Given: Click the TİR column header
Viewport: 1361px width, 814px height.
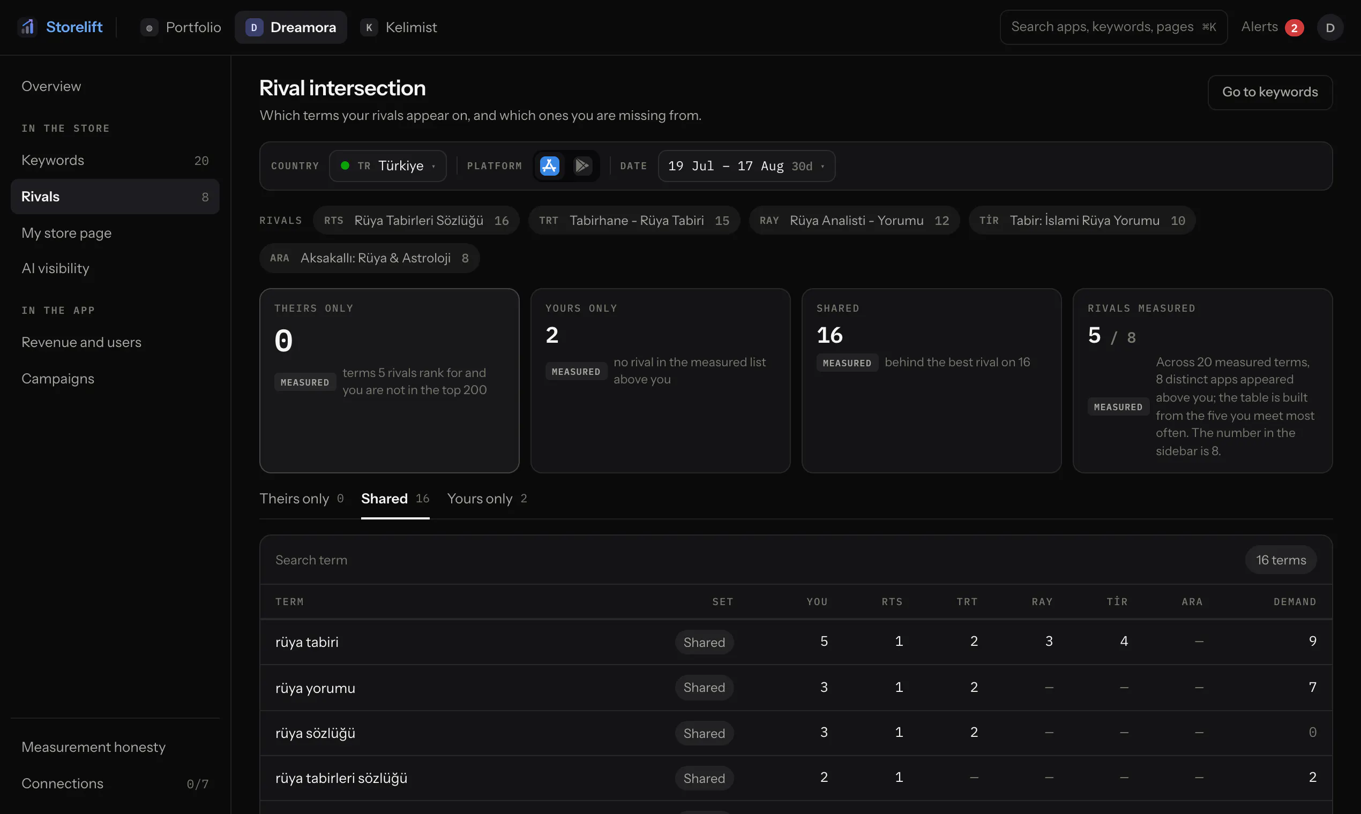Looking at the screenshot, I should click(x=1117, y=602).
